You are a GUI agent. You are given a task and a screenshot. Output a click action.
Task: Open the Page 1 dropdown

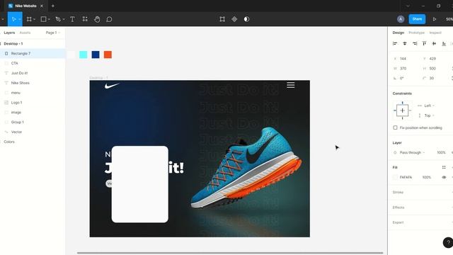tap(53, 33)
